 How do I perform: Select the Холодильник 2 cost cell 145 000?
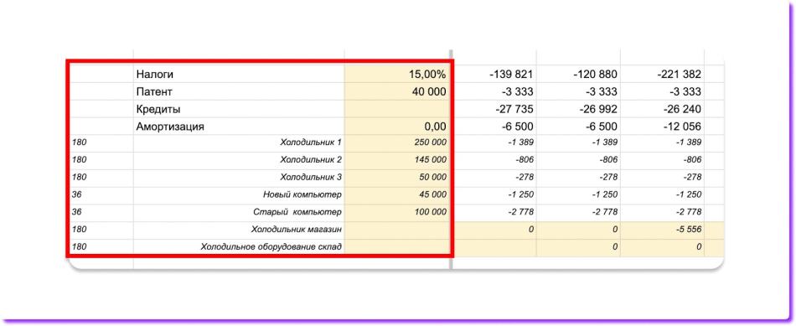(x=397, y=160)
